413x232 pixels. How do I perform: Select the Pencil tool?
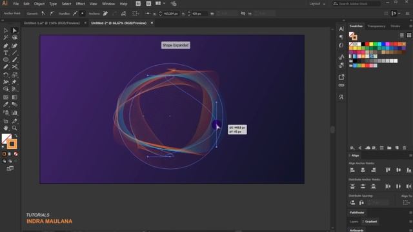[6, 67]
